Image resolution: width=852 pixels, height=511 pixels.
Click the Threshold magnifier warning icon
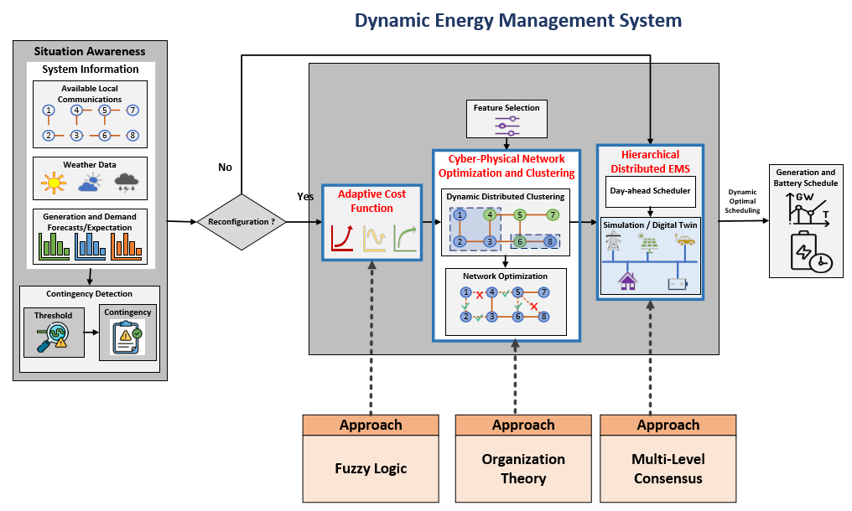coord(52,338)
